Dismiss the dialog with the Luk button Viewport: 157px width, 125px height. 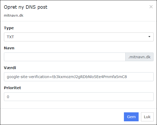147,117
